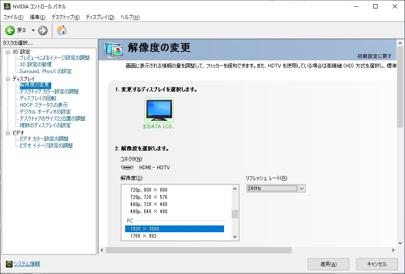Click resolution list scroll down arrow
Screen dimensions: 405x274
(x=235, y=236)
